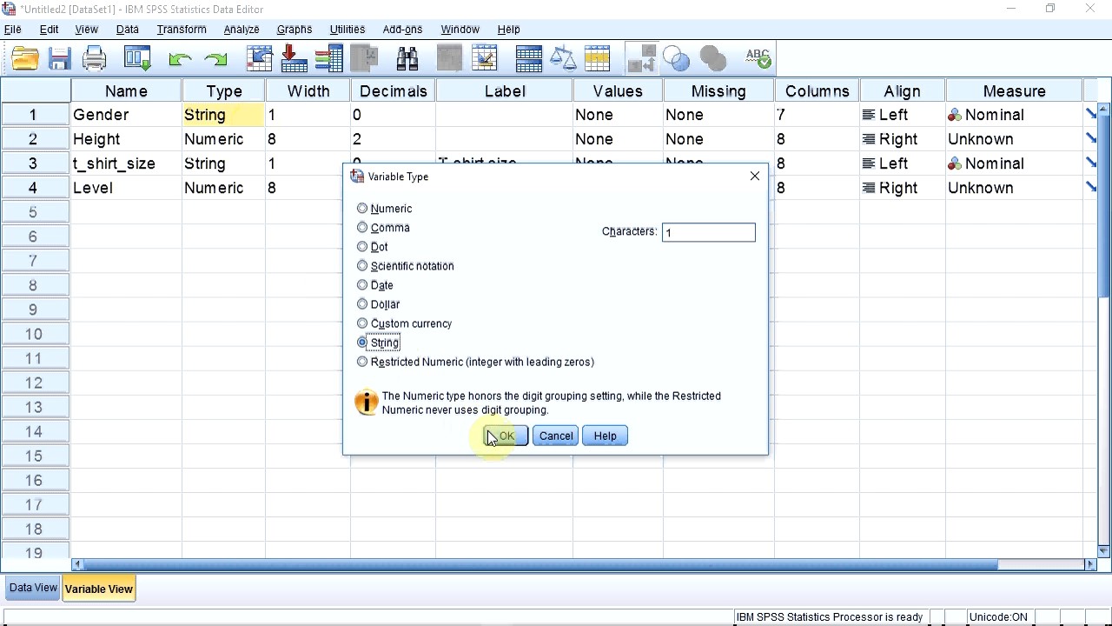Viewport: 1112px width, 626px height.
Task: Click Right align cell for Level row
Action: pyautogui.click(x=903, y=188)
